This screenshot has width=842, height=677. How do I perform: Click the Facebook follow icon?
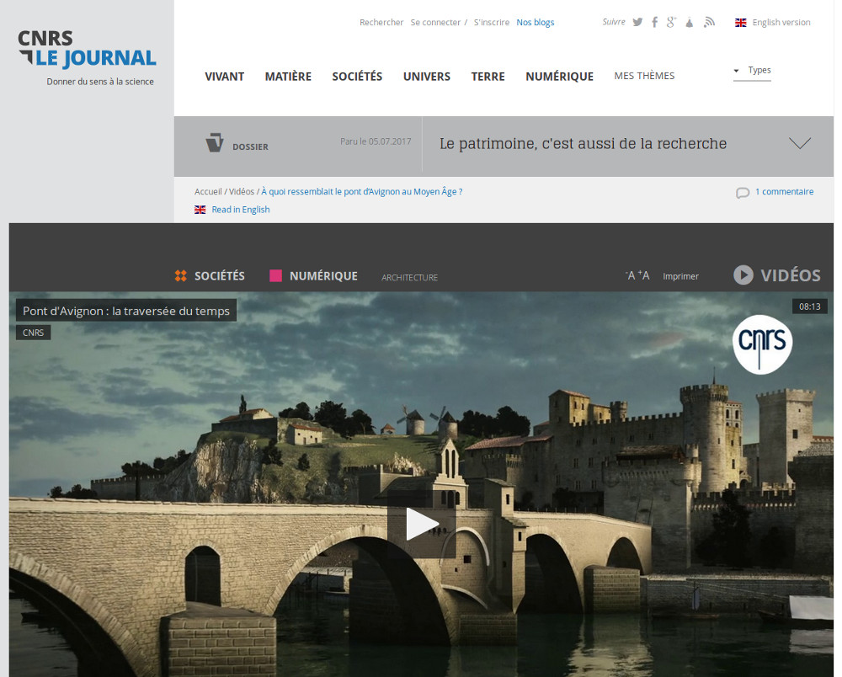[x=654, y=23]
